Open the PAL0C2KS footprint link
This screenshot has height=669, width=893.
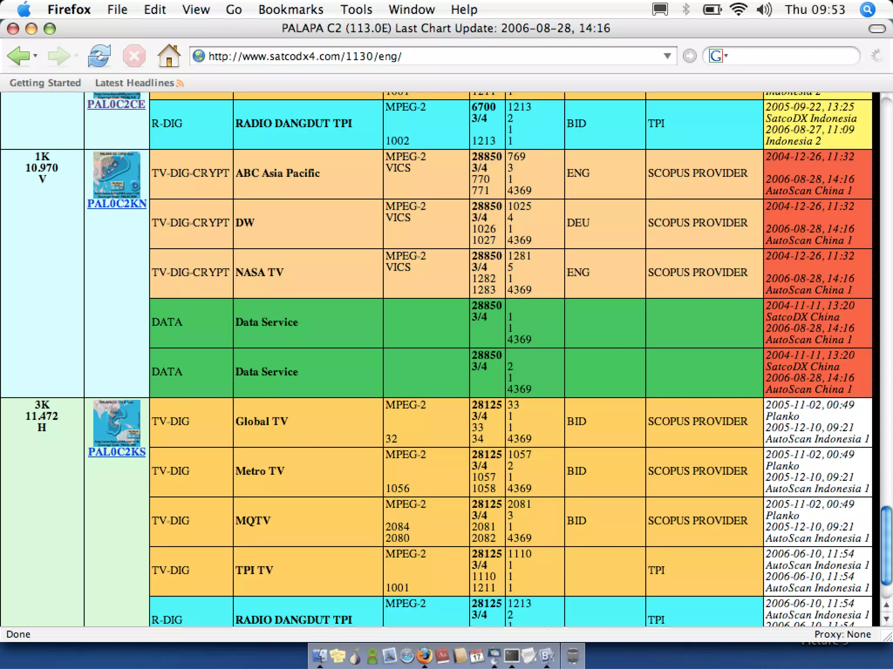click(x=117, y=452)
